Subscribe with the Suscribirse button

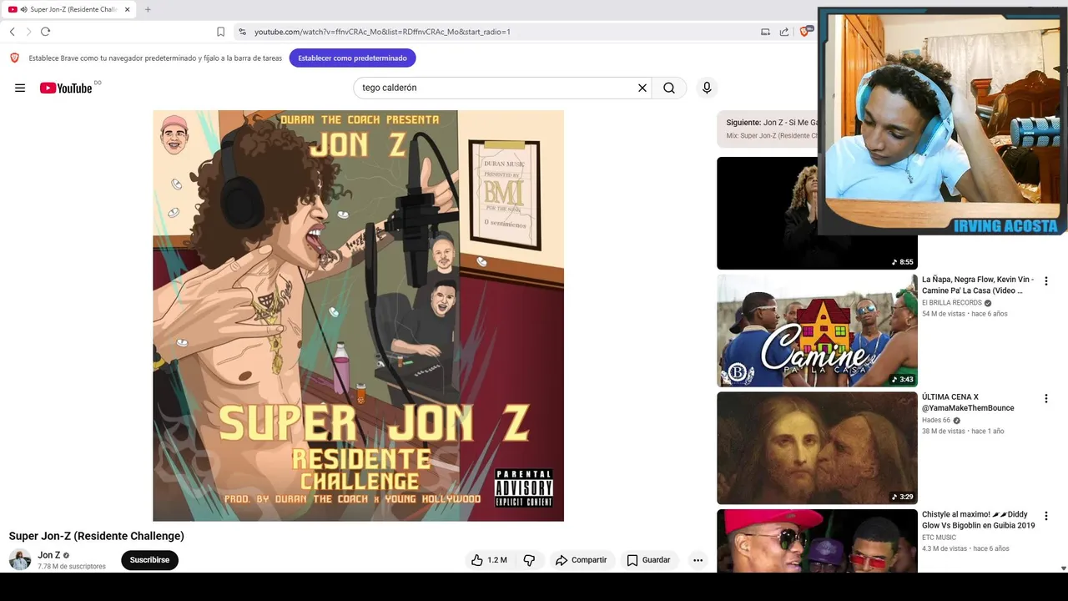(x=149, y=560)
